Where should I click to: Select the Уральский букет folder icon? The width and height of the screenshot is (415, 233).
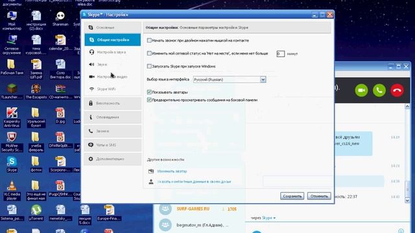pos(36,118)
